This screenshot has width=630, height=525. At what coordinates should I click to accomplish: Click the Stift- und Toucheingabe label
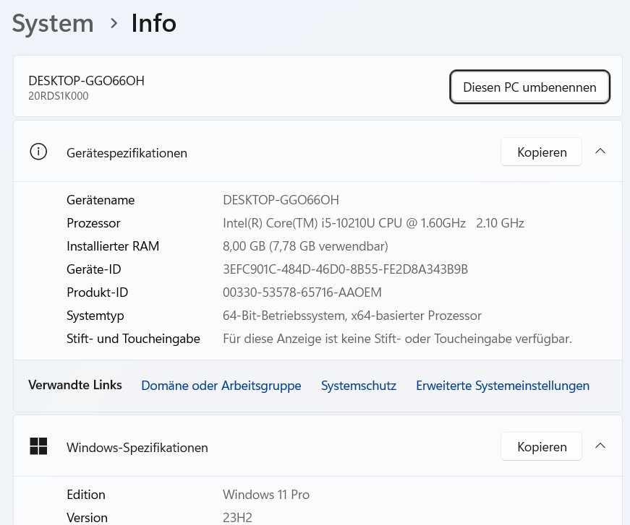click(133, 339)
